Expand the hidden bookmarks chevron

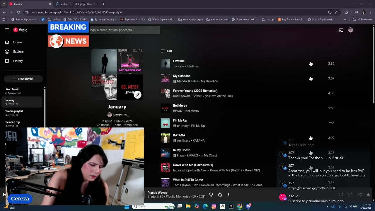[345, 20]
